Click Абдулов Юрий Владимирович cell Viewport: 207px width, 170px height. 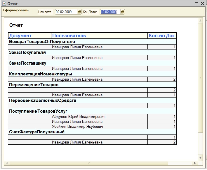click(x=79, y=116)
